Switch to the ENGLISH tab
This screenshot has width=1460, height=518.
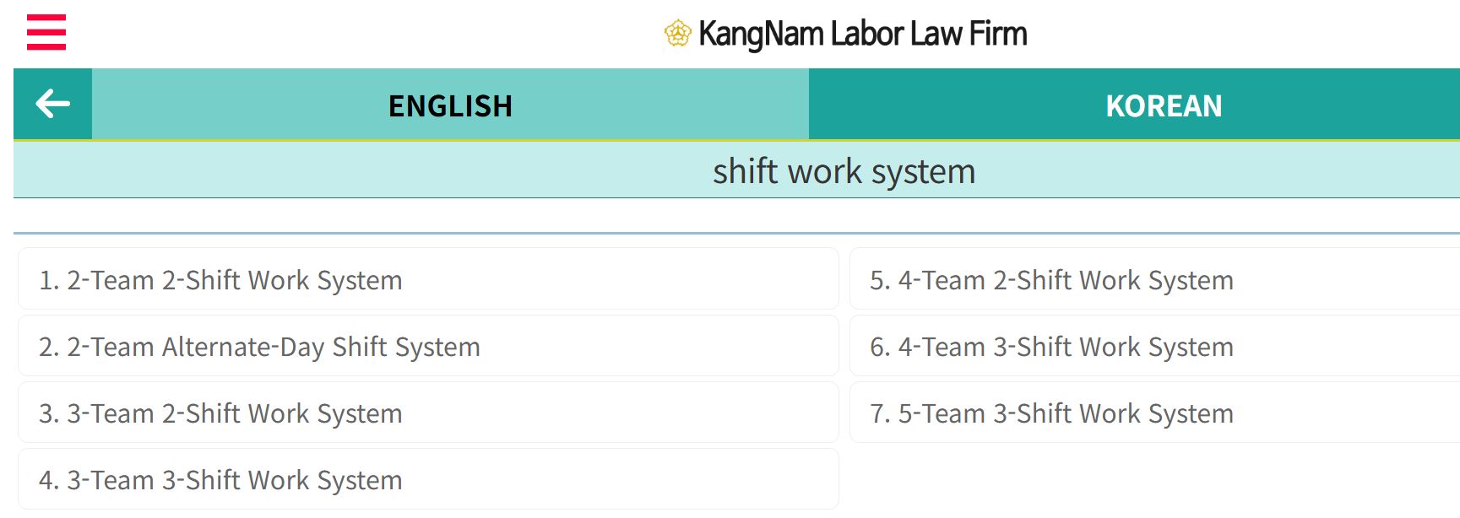pos(450,105)
